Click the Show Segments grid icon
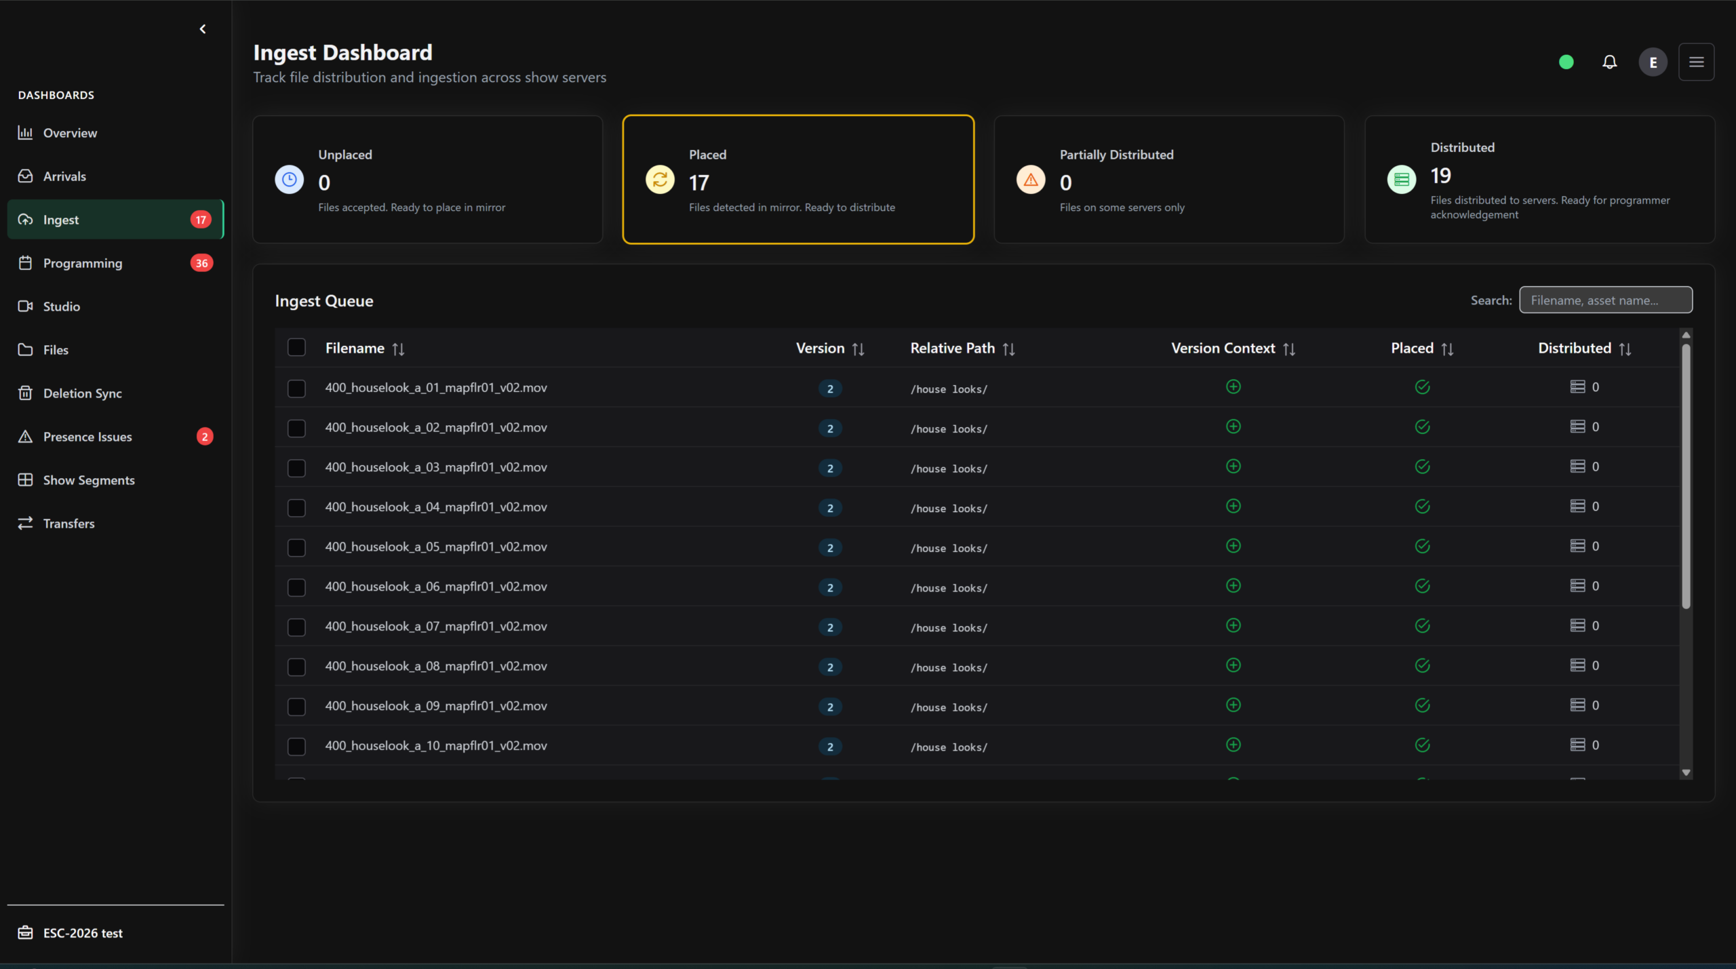This screenshot has height=969, width=1736. click(x=25, y=480)
